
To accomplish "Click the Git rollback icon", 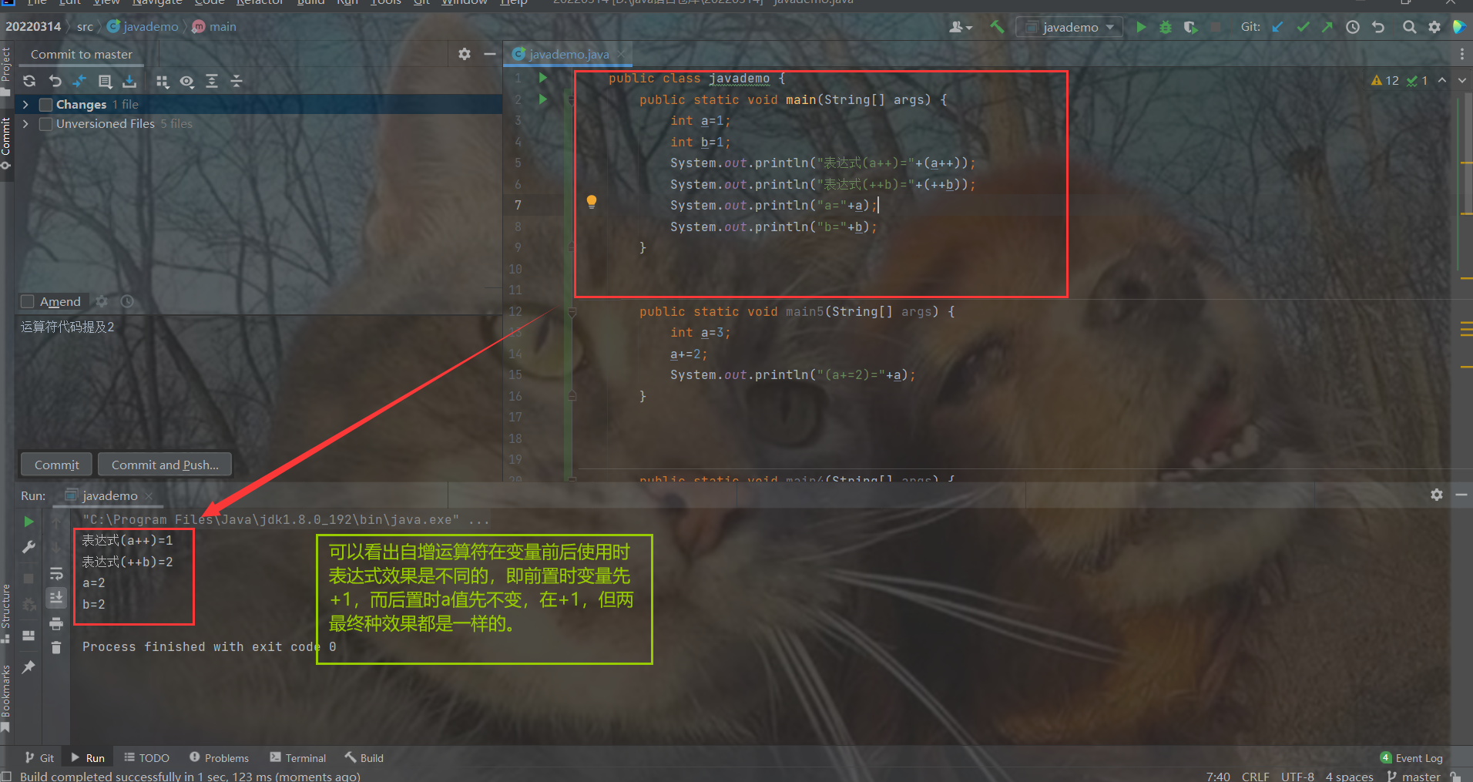I will click(x=1378, y=27).
